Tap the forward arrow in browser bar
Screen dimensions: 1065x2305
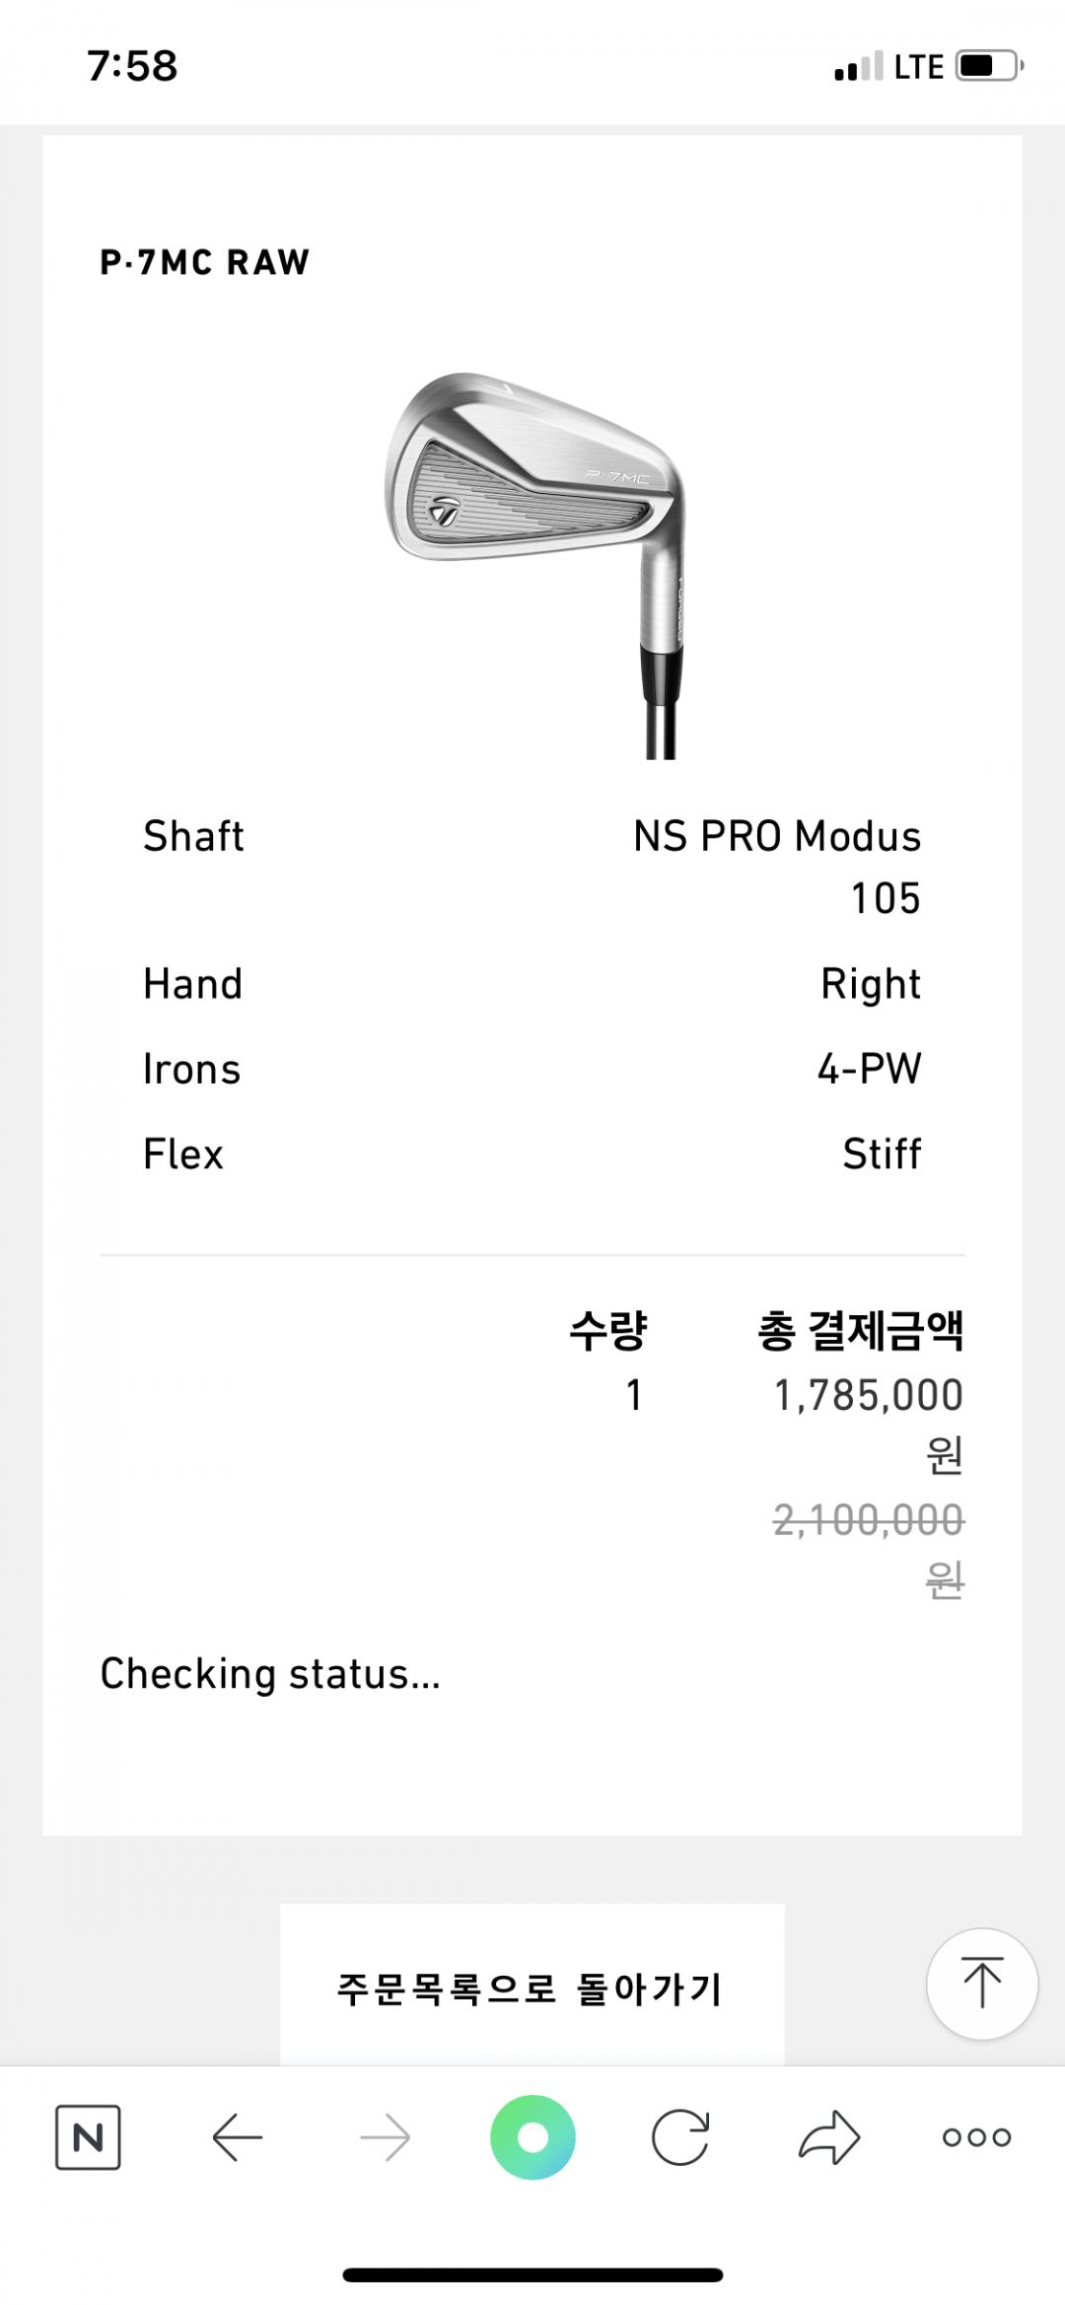pyautogui.click(x=385, y=2137)
